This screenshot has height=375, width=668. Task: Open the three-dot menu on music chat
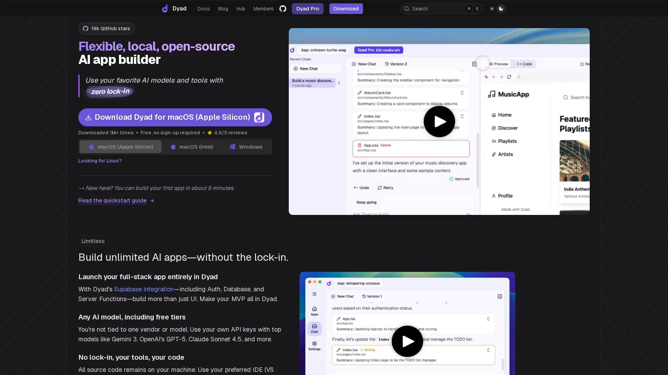(x=339, y=83)
